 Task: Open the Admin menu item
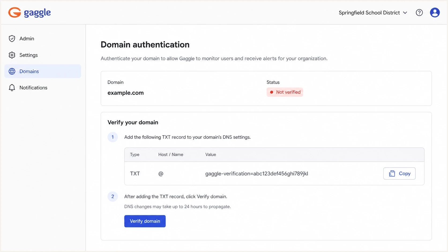coord(43,39)
